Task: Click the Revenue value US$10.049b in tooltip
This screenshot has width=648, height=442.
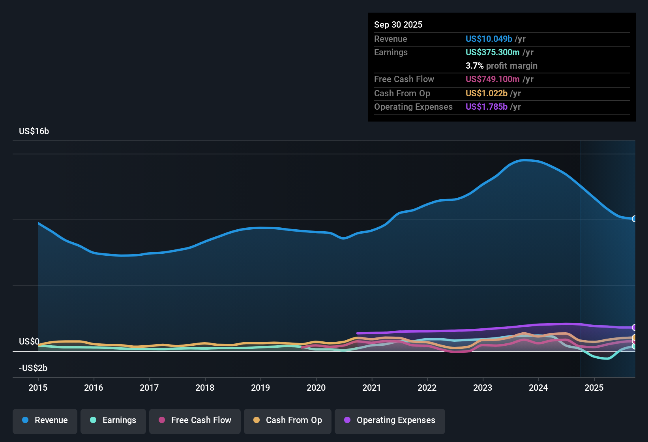Action: point(489,39)
